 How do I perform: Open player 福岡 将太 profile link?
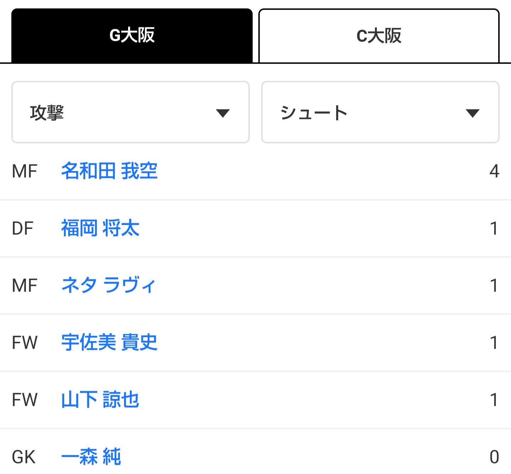[x=100, y=228]
